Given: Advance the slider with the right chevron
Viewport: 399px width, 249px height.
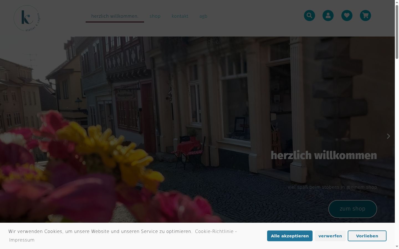Looking at the screenshot, I should pyautogui.click(x=388, y=136).
